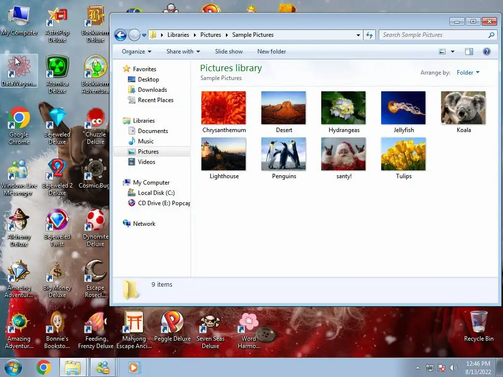Open Windows Media Player taskbar icon

pos(134,368)
